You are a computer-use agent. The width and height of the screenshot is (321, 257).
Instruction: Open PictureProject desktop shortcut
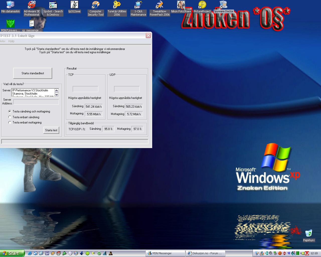tap(202, 7)
